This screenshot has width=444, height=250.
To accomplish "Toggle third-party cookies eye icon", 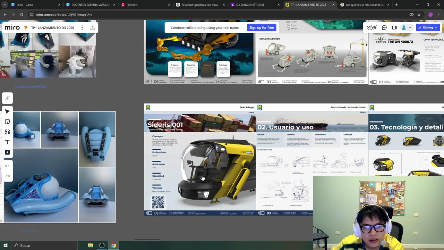I will click(411, 15).
